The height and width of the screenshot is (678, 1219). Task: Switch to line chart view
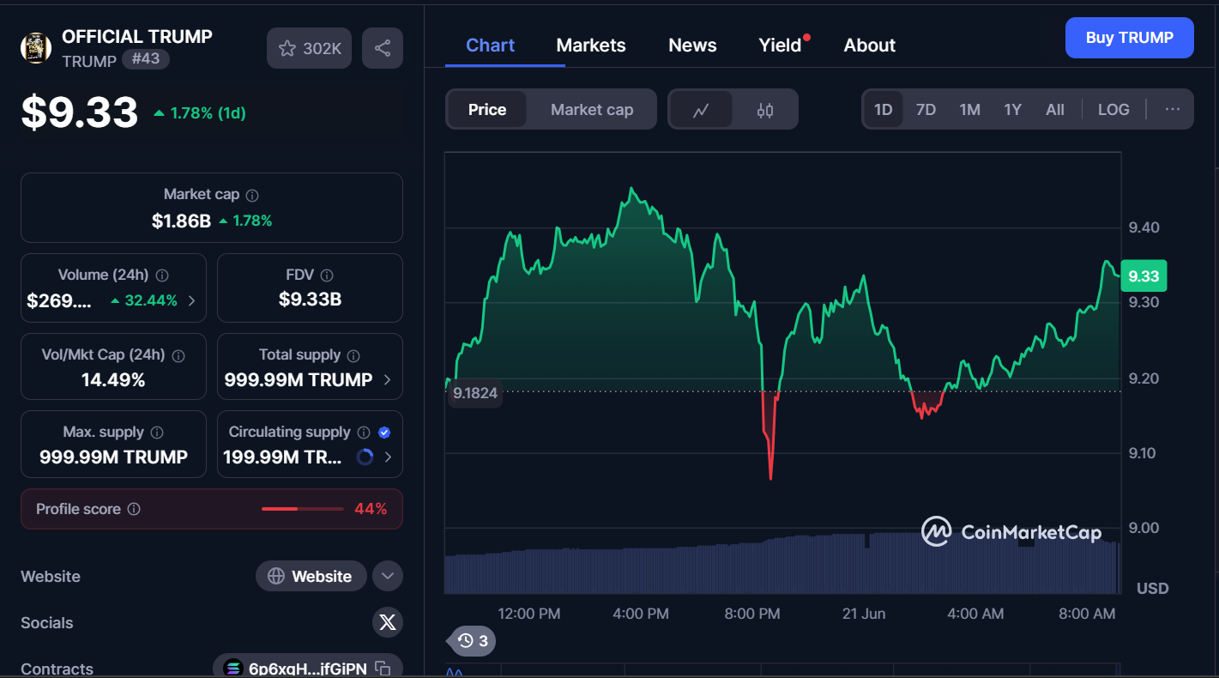click(701, 110)
